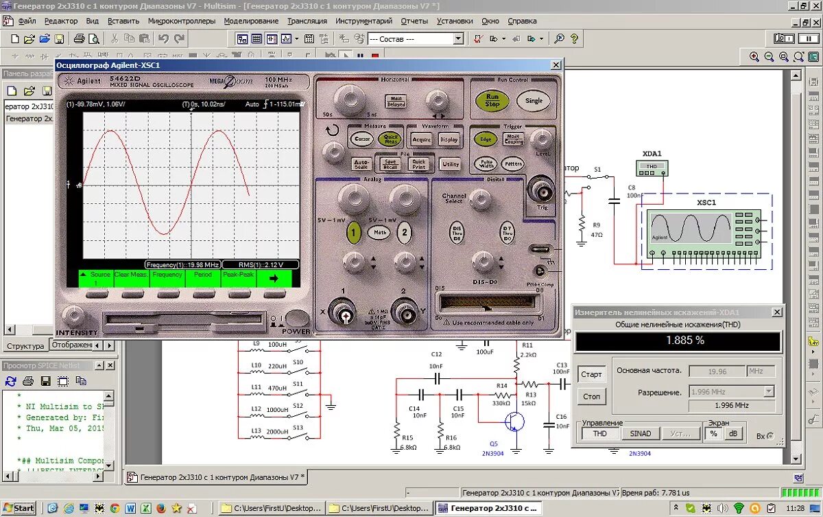
Task: Click the Zoom fit to page icon
Action: [798, 57]
